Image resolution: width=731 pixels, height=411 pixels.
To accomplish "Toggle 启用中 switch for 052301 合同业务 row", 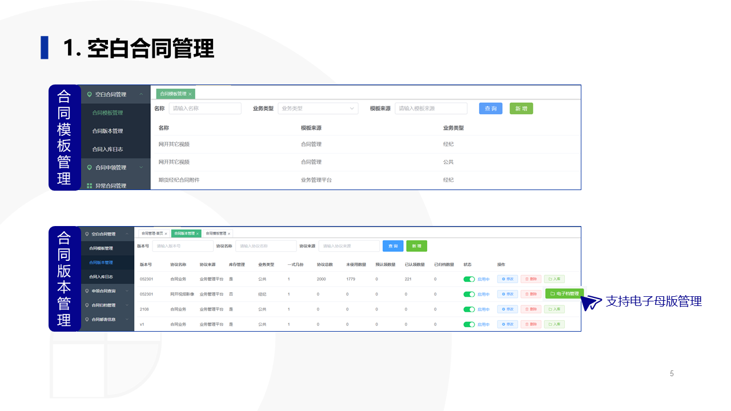I will click(x=469, y=279).
